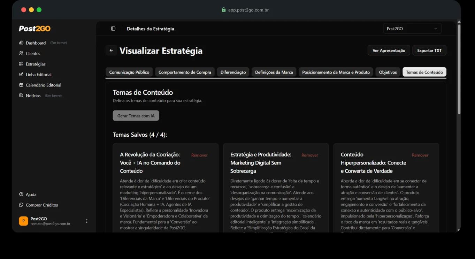This screenshot has width=475, height=259.
Task: Click the Comprar Créditos WhatsApp icon
Action: (x=21, y=205)
